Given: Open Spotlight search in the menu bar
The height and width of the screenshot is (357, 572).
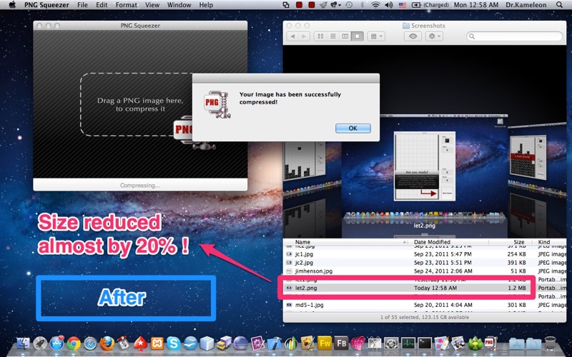Looking at the screenshot, I should pos(559,5).
